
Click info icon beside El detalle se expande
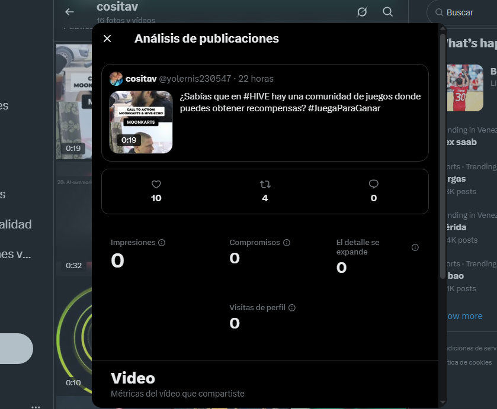point(415,247)
